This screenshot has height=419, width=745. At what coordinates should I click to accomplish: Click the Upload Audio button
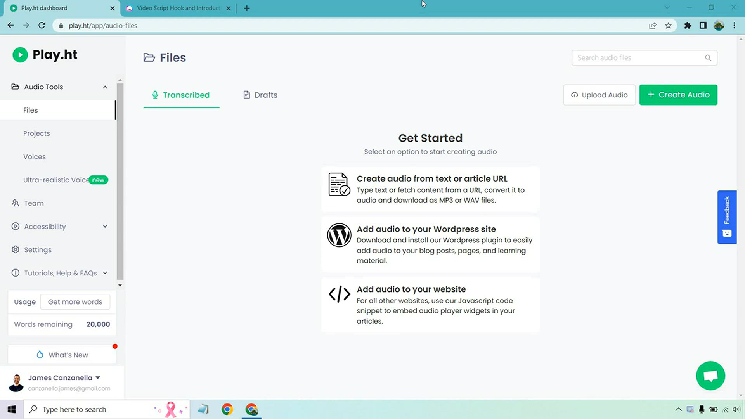coord(599,95)
